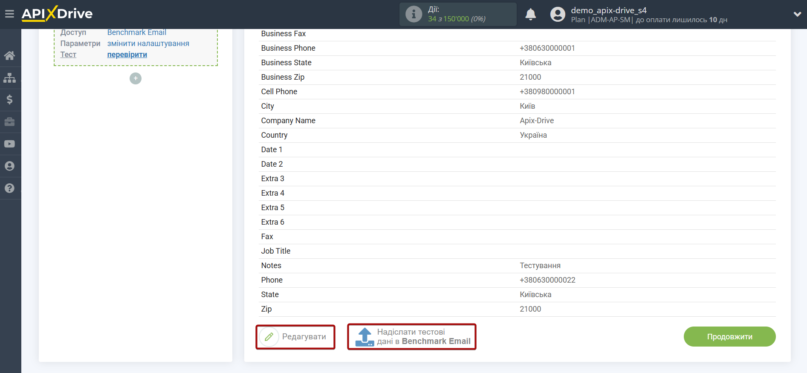
Task: Open the billing dollar sidebar icon
Action: (x=9, y=100)
